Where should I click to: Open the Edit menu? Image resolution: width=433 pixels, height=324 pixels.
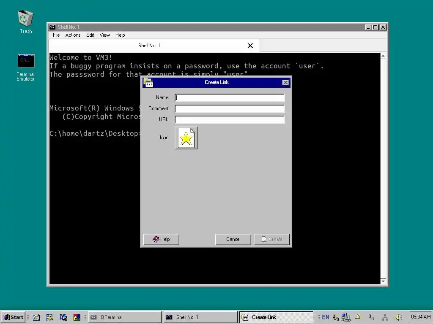(x=90, y=35)
